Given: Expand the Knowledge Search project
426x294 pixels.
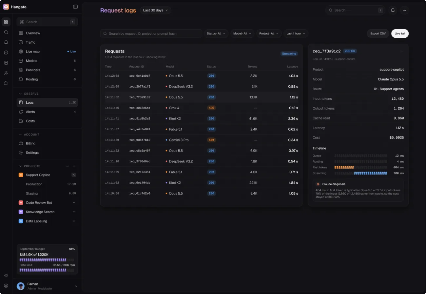Looking at the screenshot, I should (x=74, y=212).
